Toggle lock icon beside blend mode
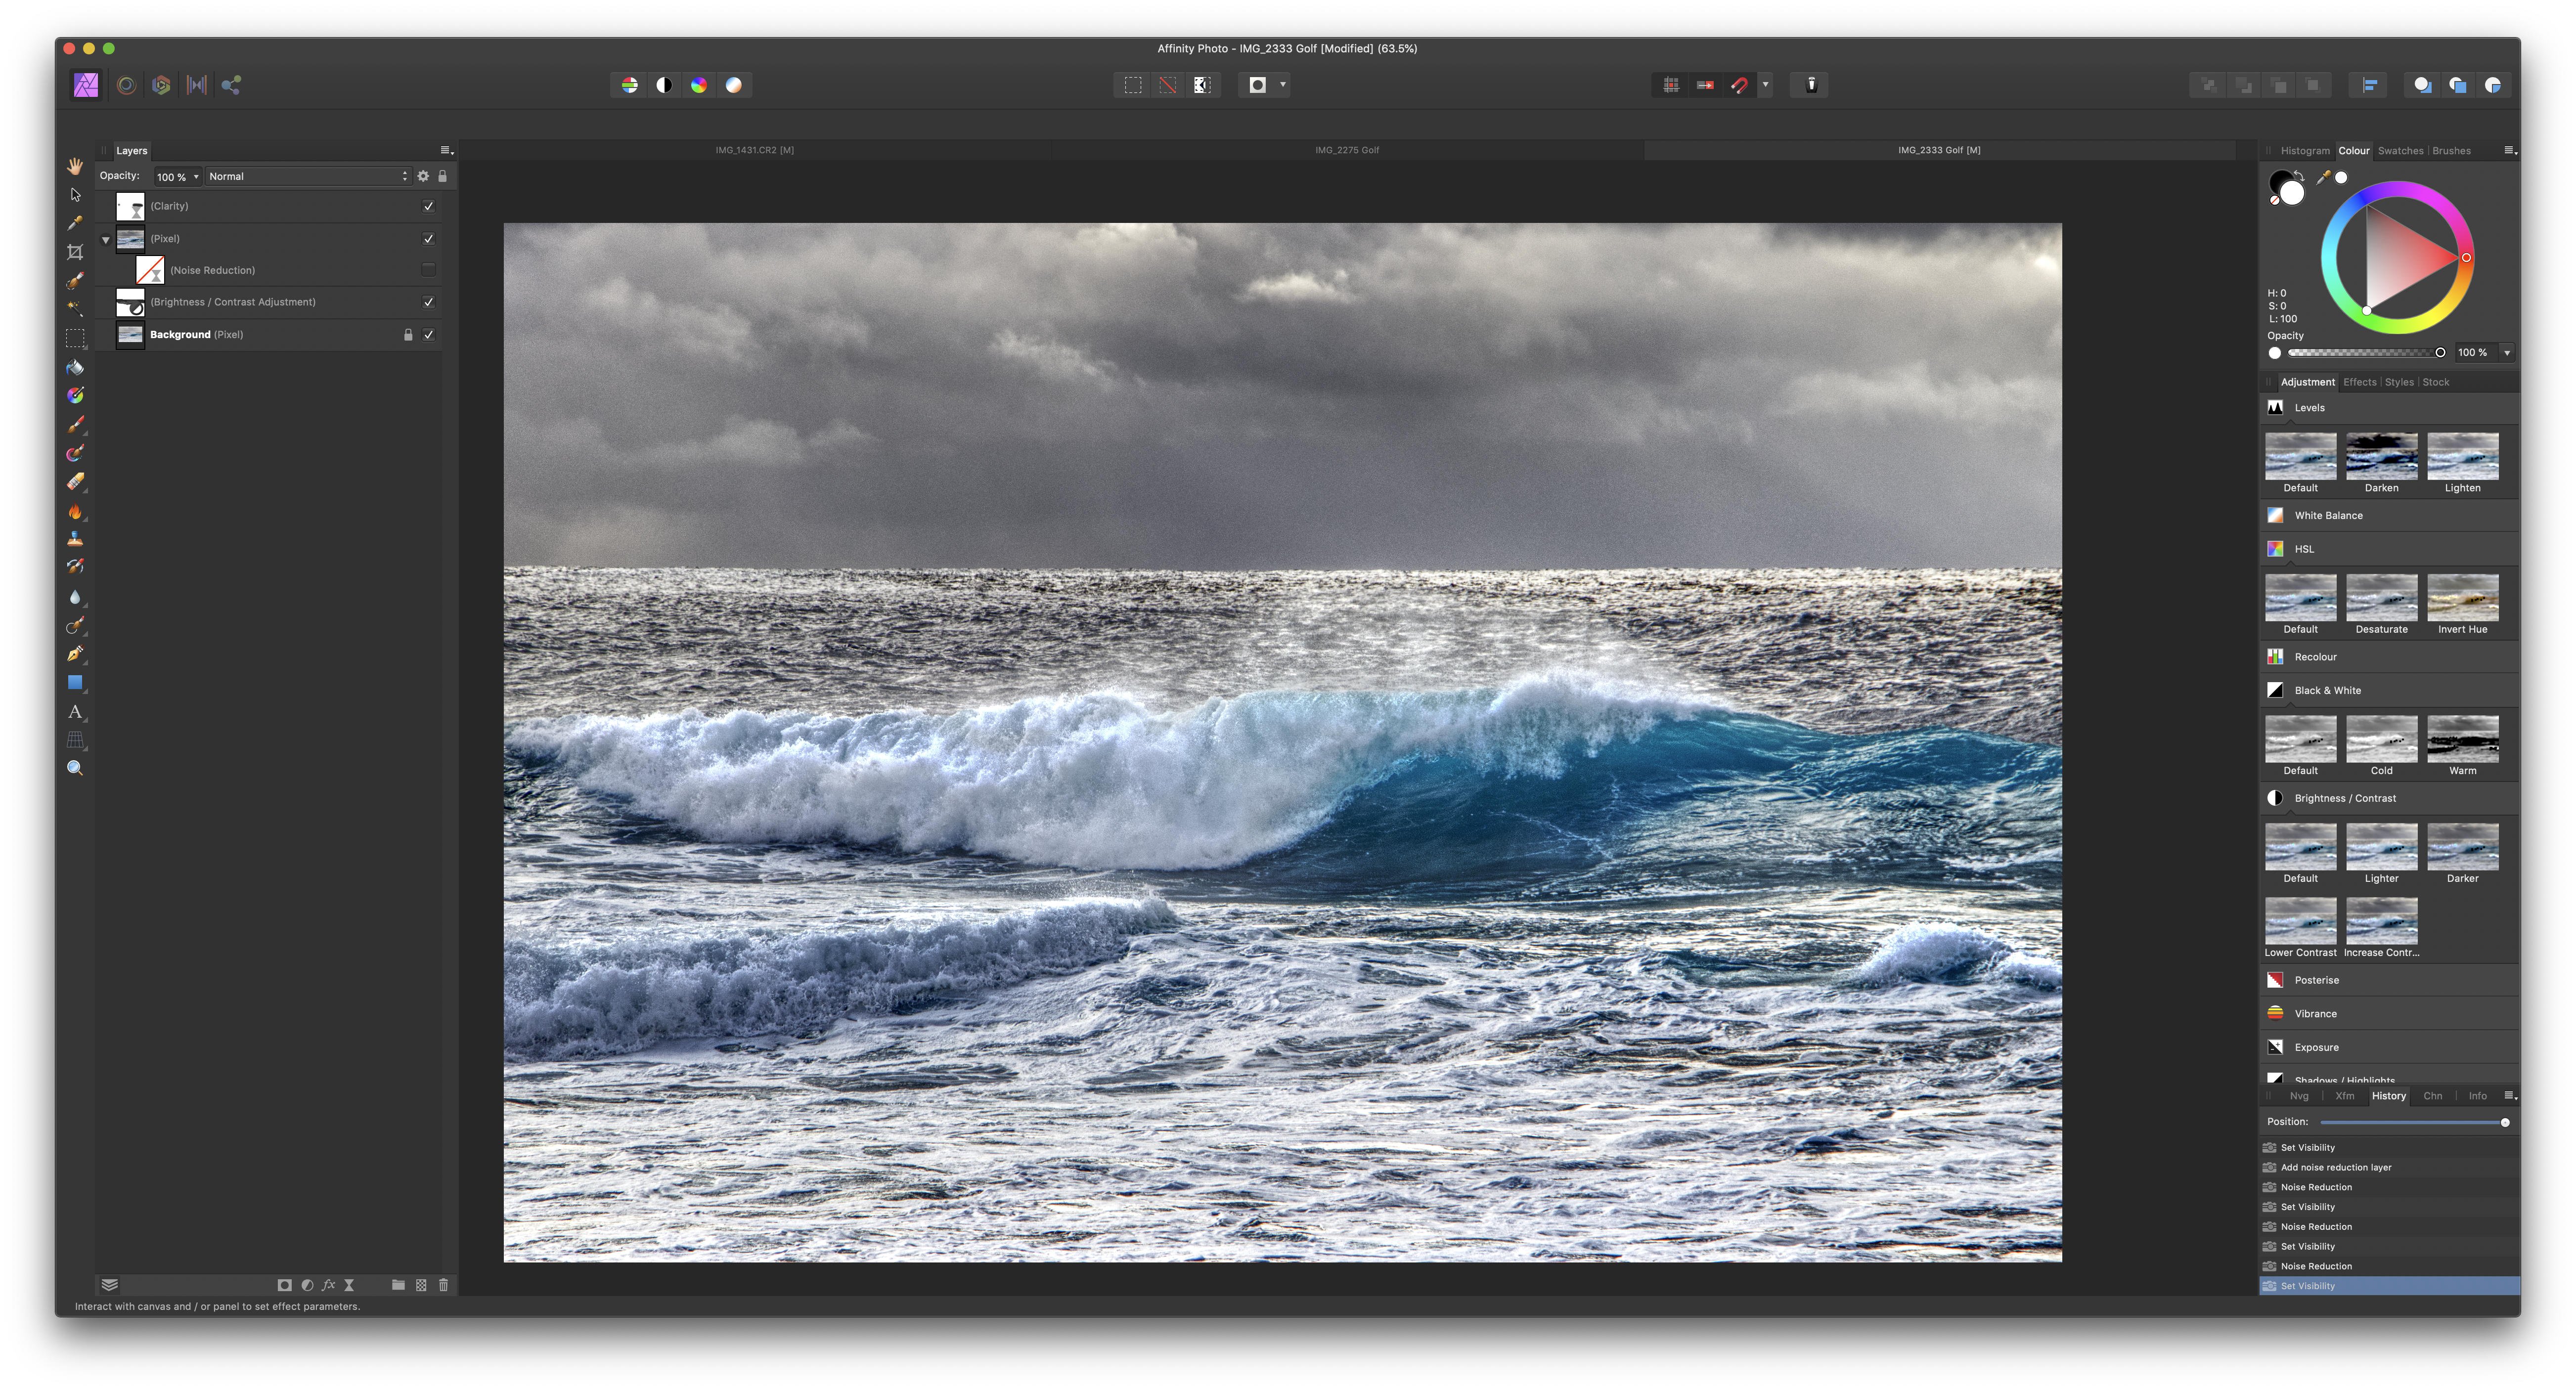2576x1390 pixels. (x=443, y=176)
